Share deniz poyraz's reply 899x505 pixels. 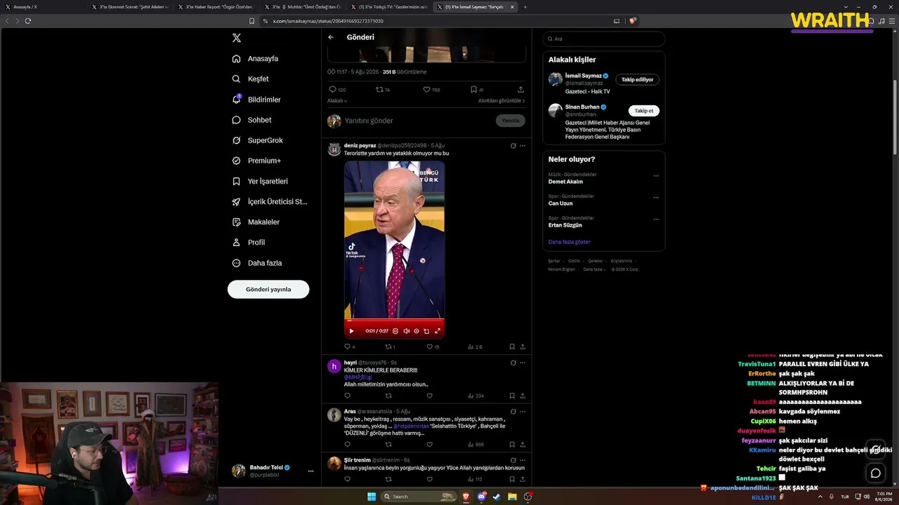[523, 346]
